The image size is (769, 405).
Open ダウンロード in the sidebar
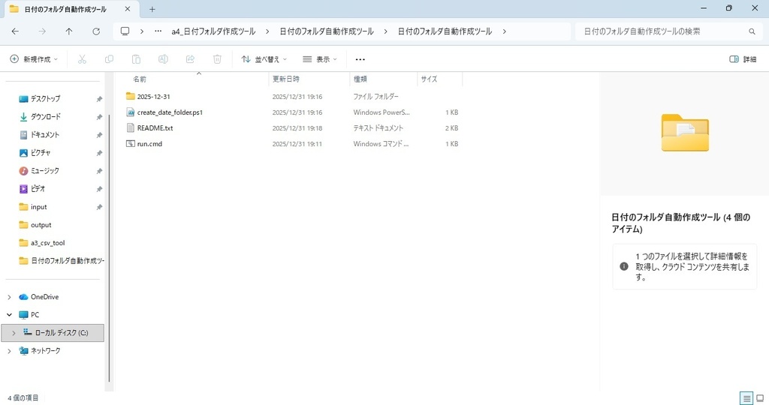point(46,117)
